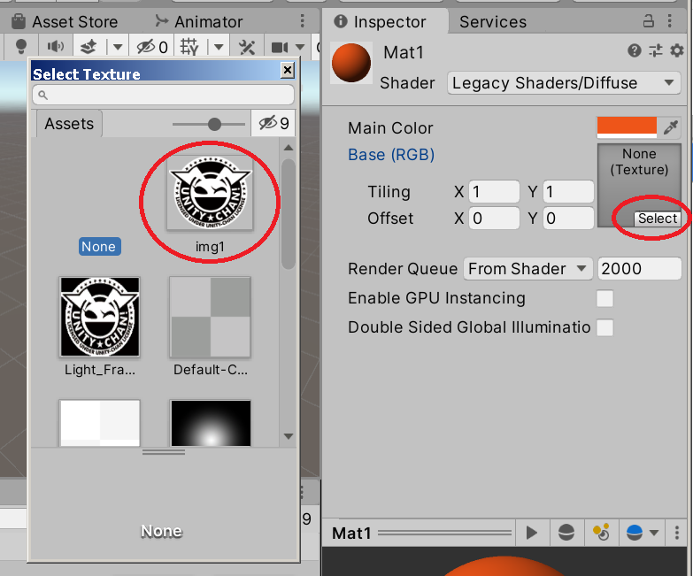The image size is (693, 576).
Task: Toggle scene grid visibility icon
Action: 189,46
